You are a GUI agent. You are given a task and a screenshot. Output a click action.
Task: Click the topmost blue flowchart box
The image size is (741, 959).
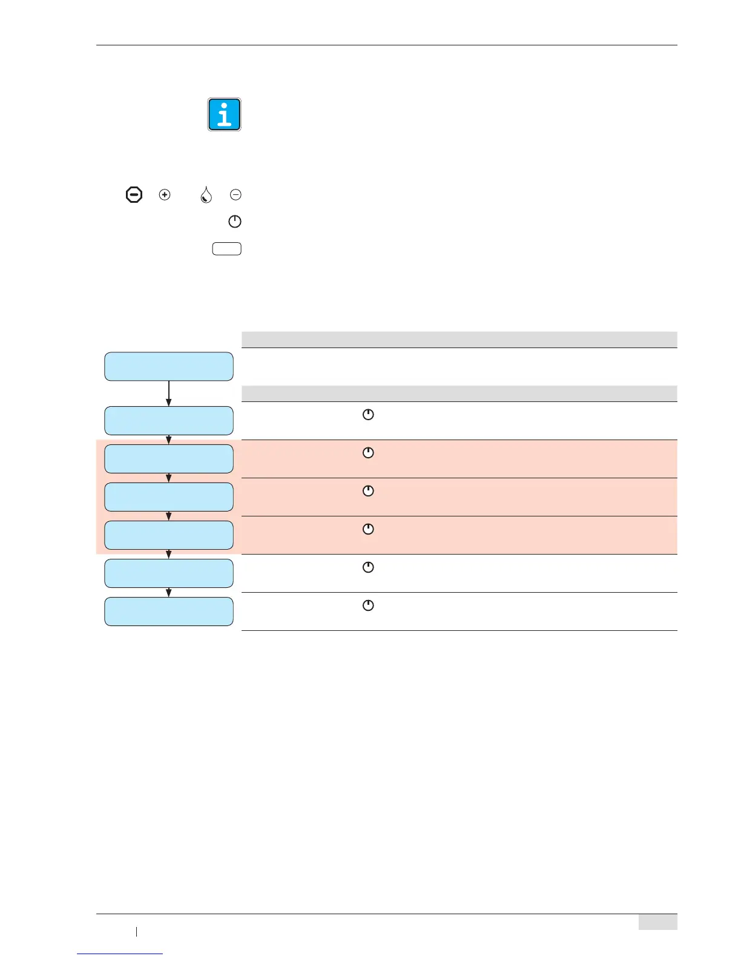click(169, 366)
